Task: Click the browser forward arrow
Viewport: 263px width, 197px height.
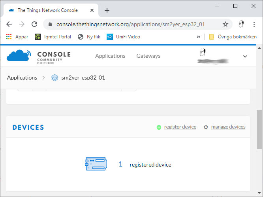Action: tap(22, 24)
